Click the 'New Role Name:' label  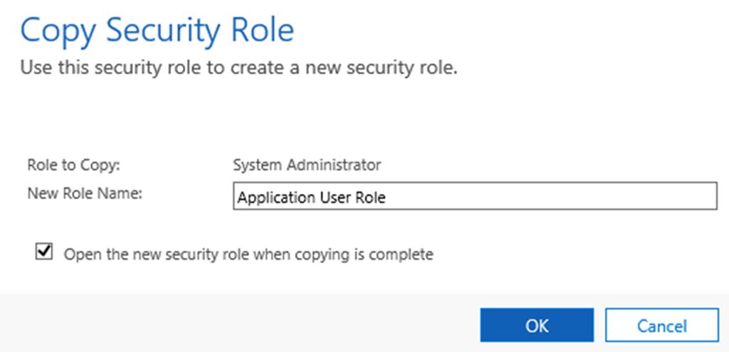click(x=85, y=192)
